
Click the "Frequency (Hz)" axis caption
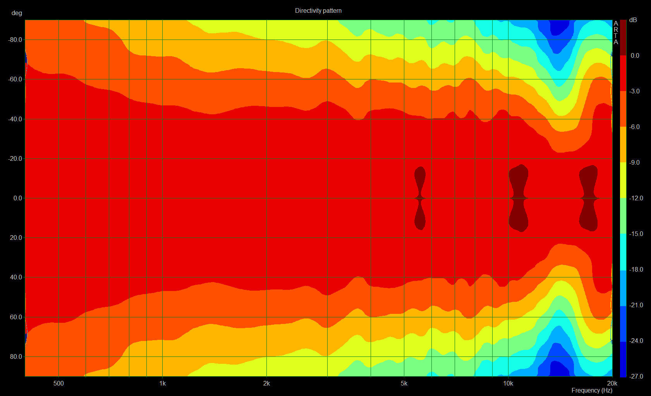592,390
